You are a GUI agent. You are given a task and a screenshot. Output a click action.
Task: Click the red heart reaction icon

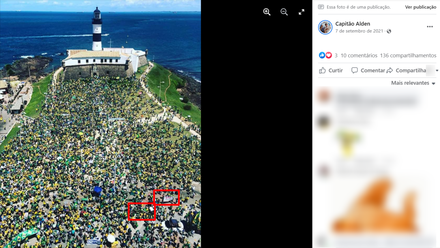(329, 55)
